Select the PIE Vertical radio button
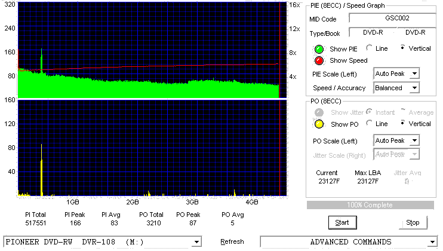The image size is (443, 251). pos(402,48)
